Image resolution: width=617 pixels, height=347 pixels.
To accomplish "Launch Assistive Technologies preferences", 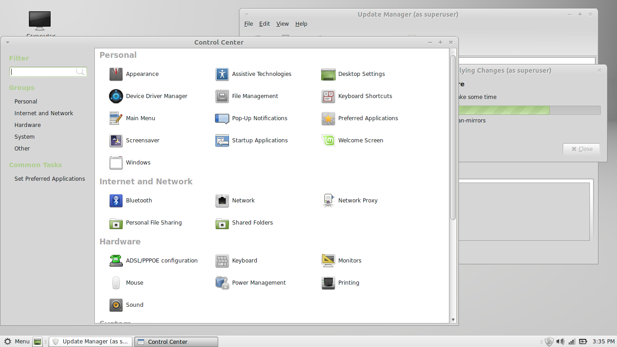I will 222,74.
